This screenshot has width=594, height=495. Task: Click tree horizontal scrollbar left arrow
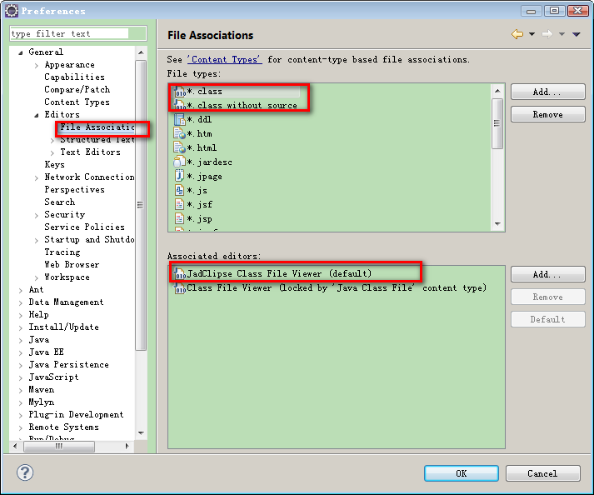pos(15,446)
